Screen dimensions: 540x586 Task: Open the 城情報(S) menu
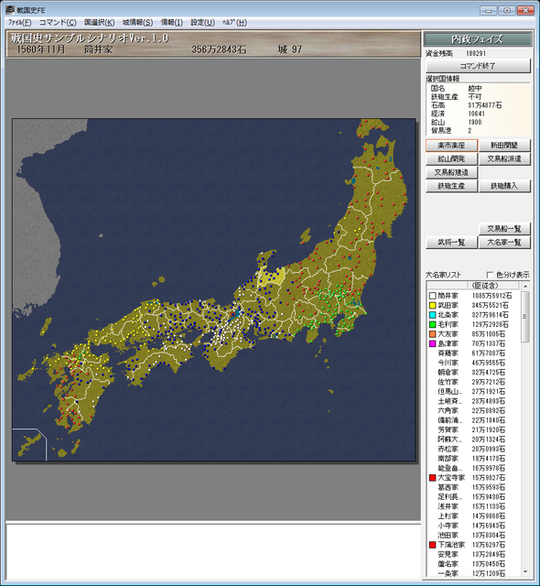click(x=138, y=23)
